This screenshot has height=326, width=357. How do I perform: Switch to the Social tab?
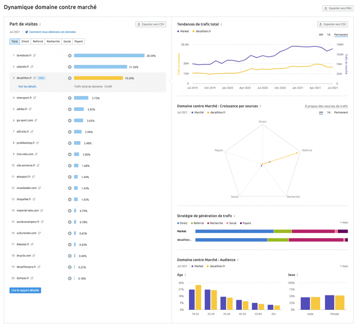pos(67,41)
